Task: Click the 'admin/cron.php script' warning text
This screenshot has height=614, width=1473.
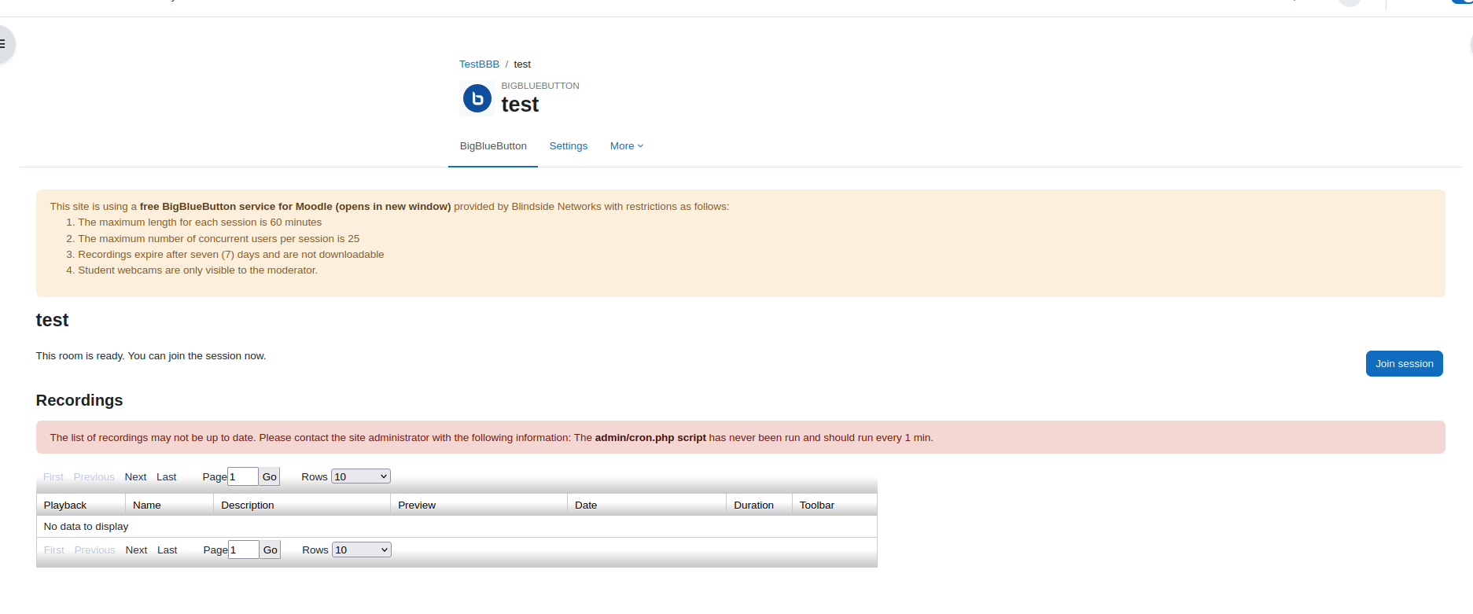Action: click(x=650, y=438)
